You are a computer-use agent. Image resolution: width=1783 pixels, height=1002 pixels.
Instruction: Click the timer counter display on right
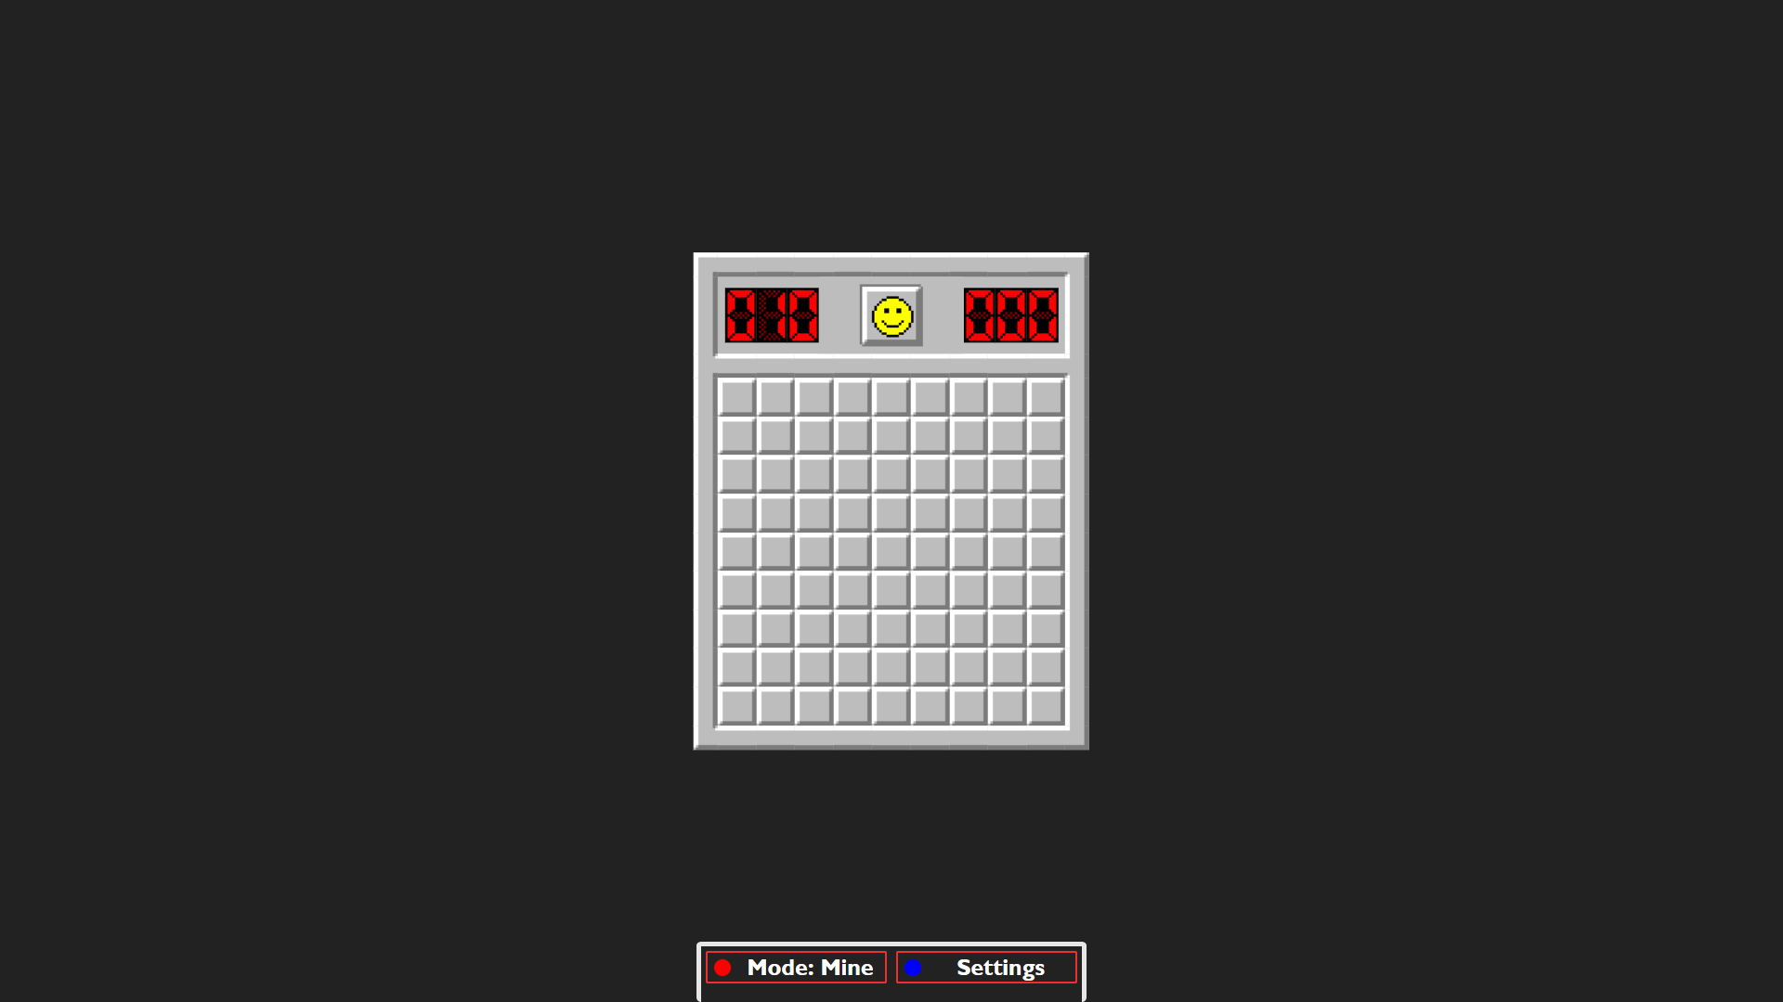coord(1010,315)
